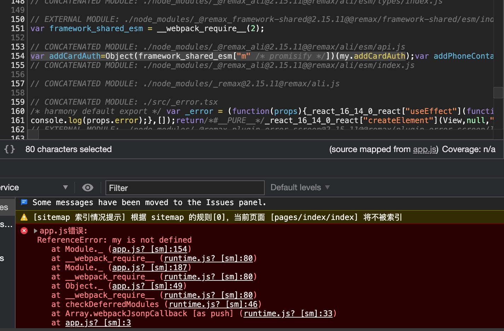Open the JavaScript context selector dropdown arrow
504x331 pixels.
65,187
